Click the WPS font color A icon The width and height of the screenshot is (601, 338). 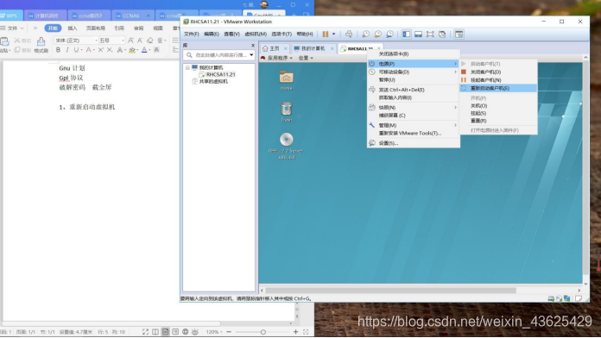click(x=144, y=50)
